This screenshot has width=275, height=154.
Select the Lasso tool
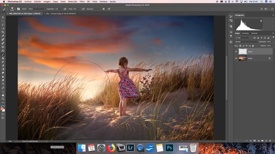[x=3, y=25]
